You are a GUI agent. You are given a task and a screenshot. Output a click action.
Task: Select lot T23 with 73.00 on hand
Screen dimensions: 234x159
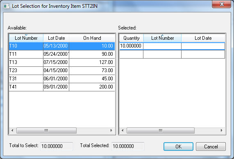click(x=62, y=70)
